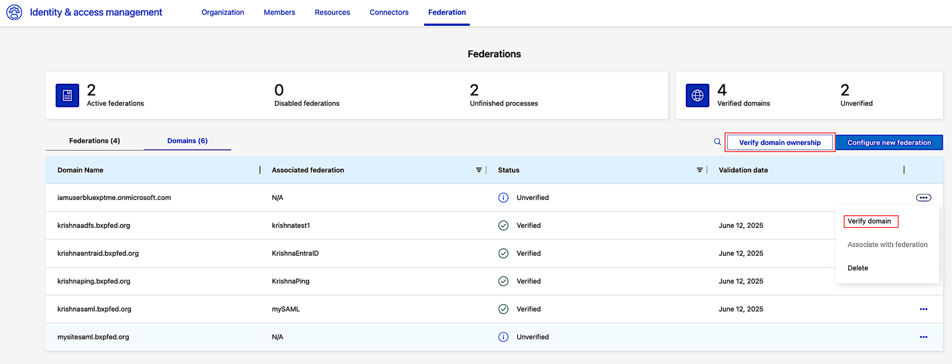Open the three-dot menu for mysitesaml.bxpfed.org

click(x=923, y=337)
